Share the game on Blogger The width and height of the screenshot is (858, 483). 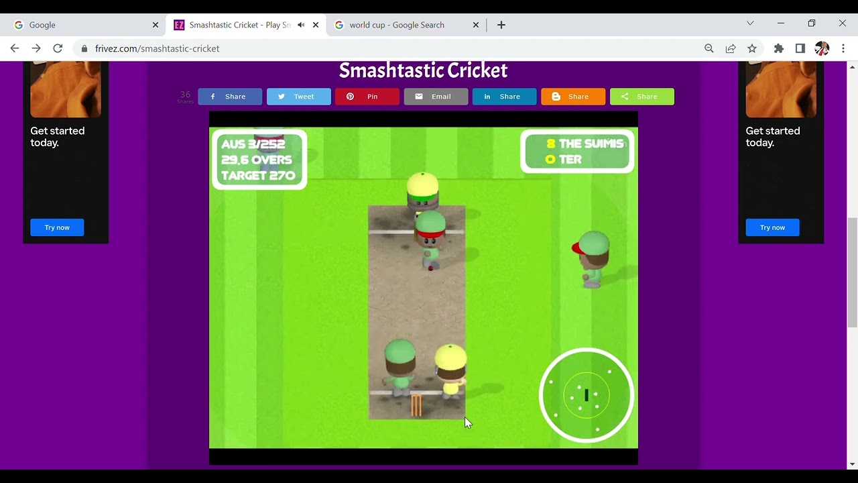[573, 97]
